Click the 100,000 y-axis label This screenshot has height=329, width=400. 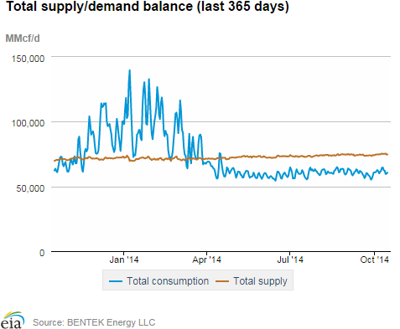pos(28,123)
